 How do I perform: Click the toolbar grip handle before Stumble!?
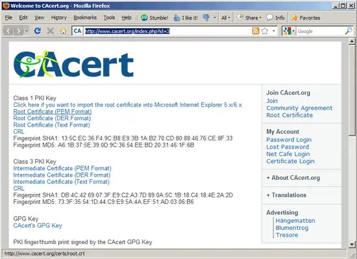tap(136, 18)
